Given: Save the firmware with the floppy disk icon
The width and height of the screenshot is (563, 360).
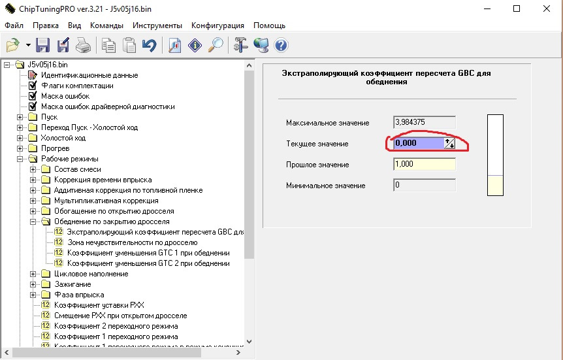Looking at the screenshot, I should tap(42, 45).
